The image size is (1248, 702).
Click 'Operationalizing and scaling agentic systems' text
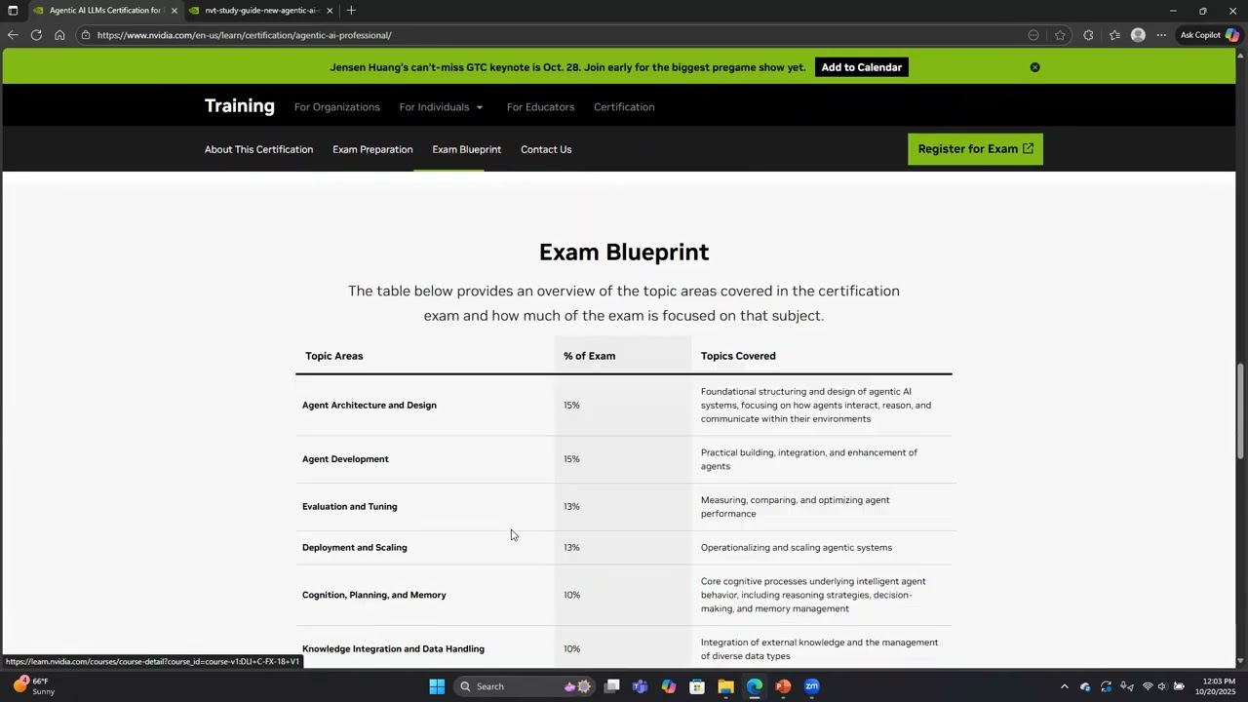click(797, 548)
